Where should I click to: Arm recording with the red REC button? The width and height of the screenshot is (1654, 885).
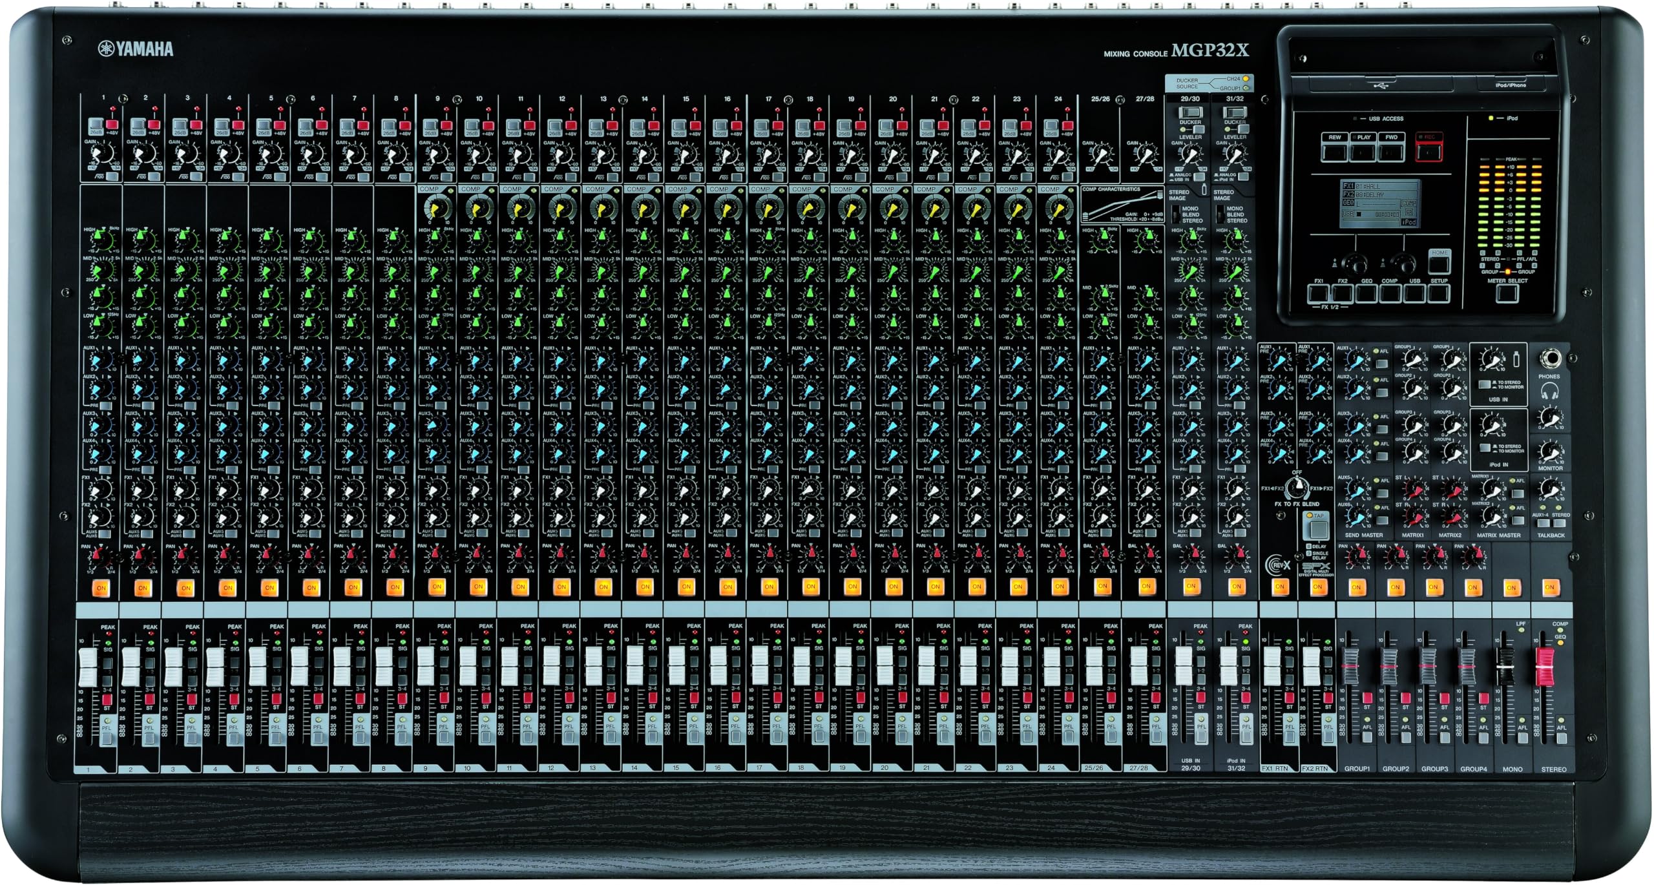click(1429, 152)
